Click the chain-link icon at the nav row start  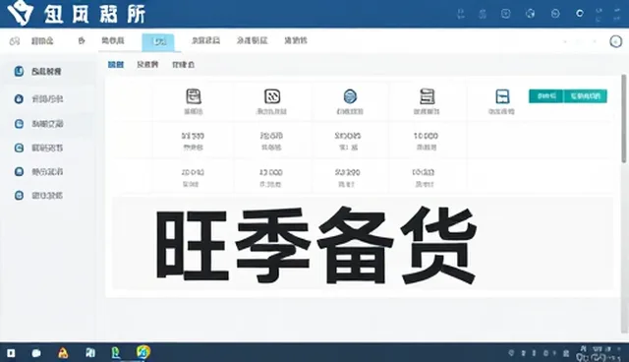tap(15, 41)
